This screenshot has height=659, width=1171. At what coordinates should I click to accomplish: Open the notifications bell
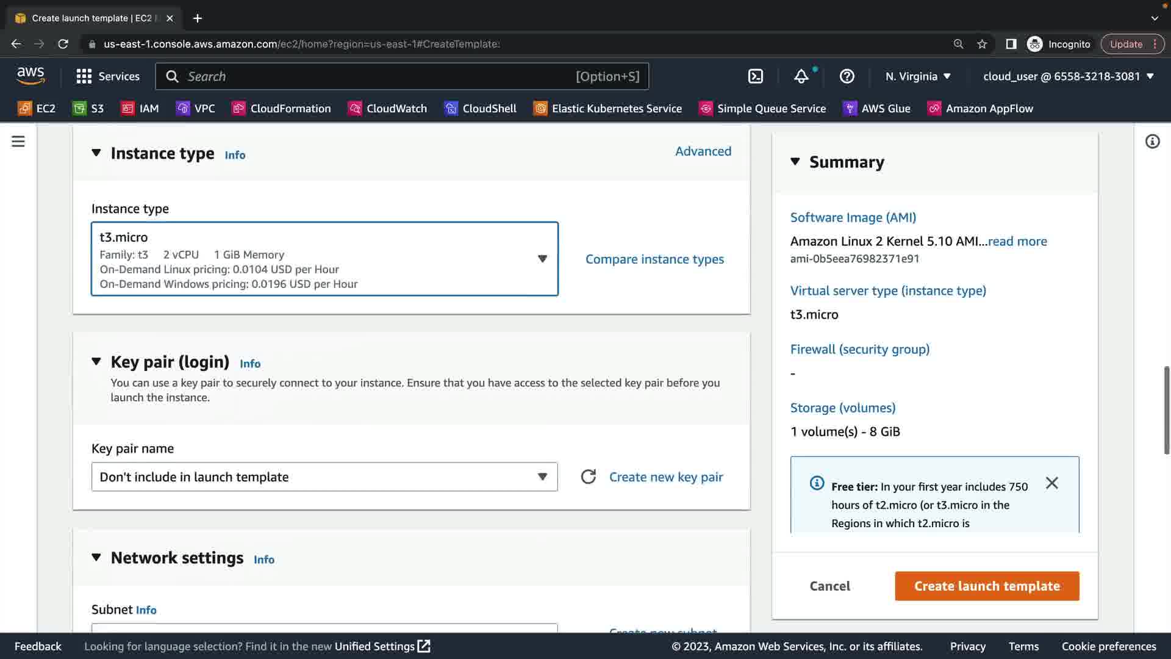801,76
